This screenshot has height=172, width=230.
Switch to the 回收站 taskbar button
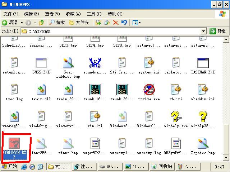[x=162, y=167]
